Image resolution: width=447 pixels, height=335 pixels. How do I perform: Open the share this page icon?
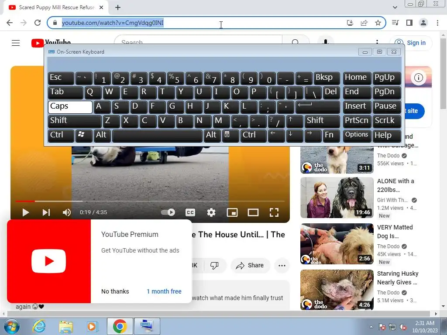364,23
